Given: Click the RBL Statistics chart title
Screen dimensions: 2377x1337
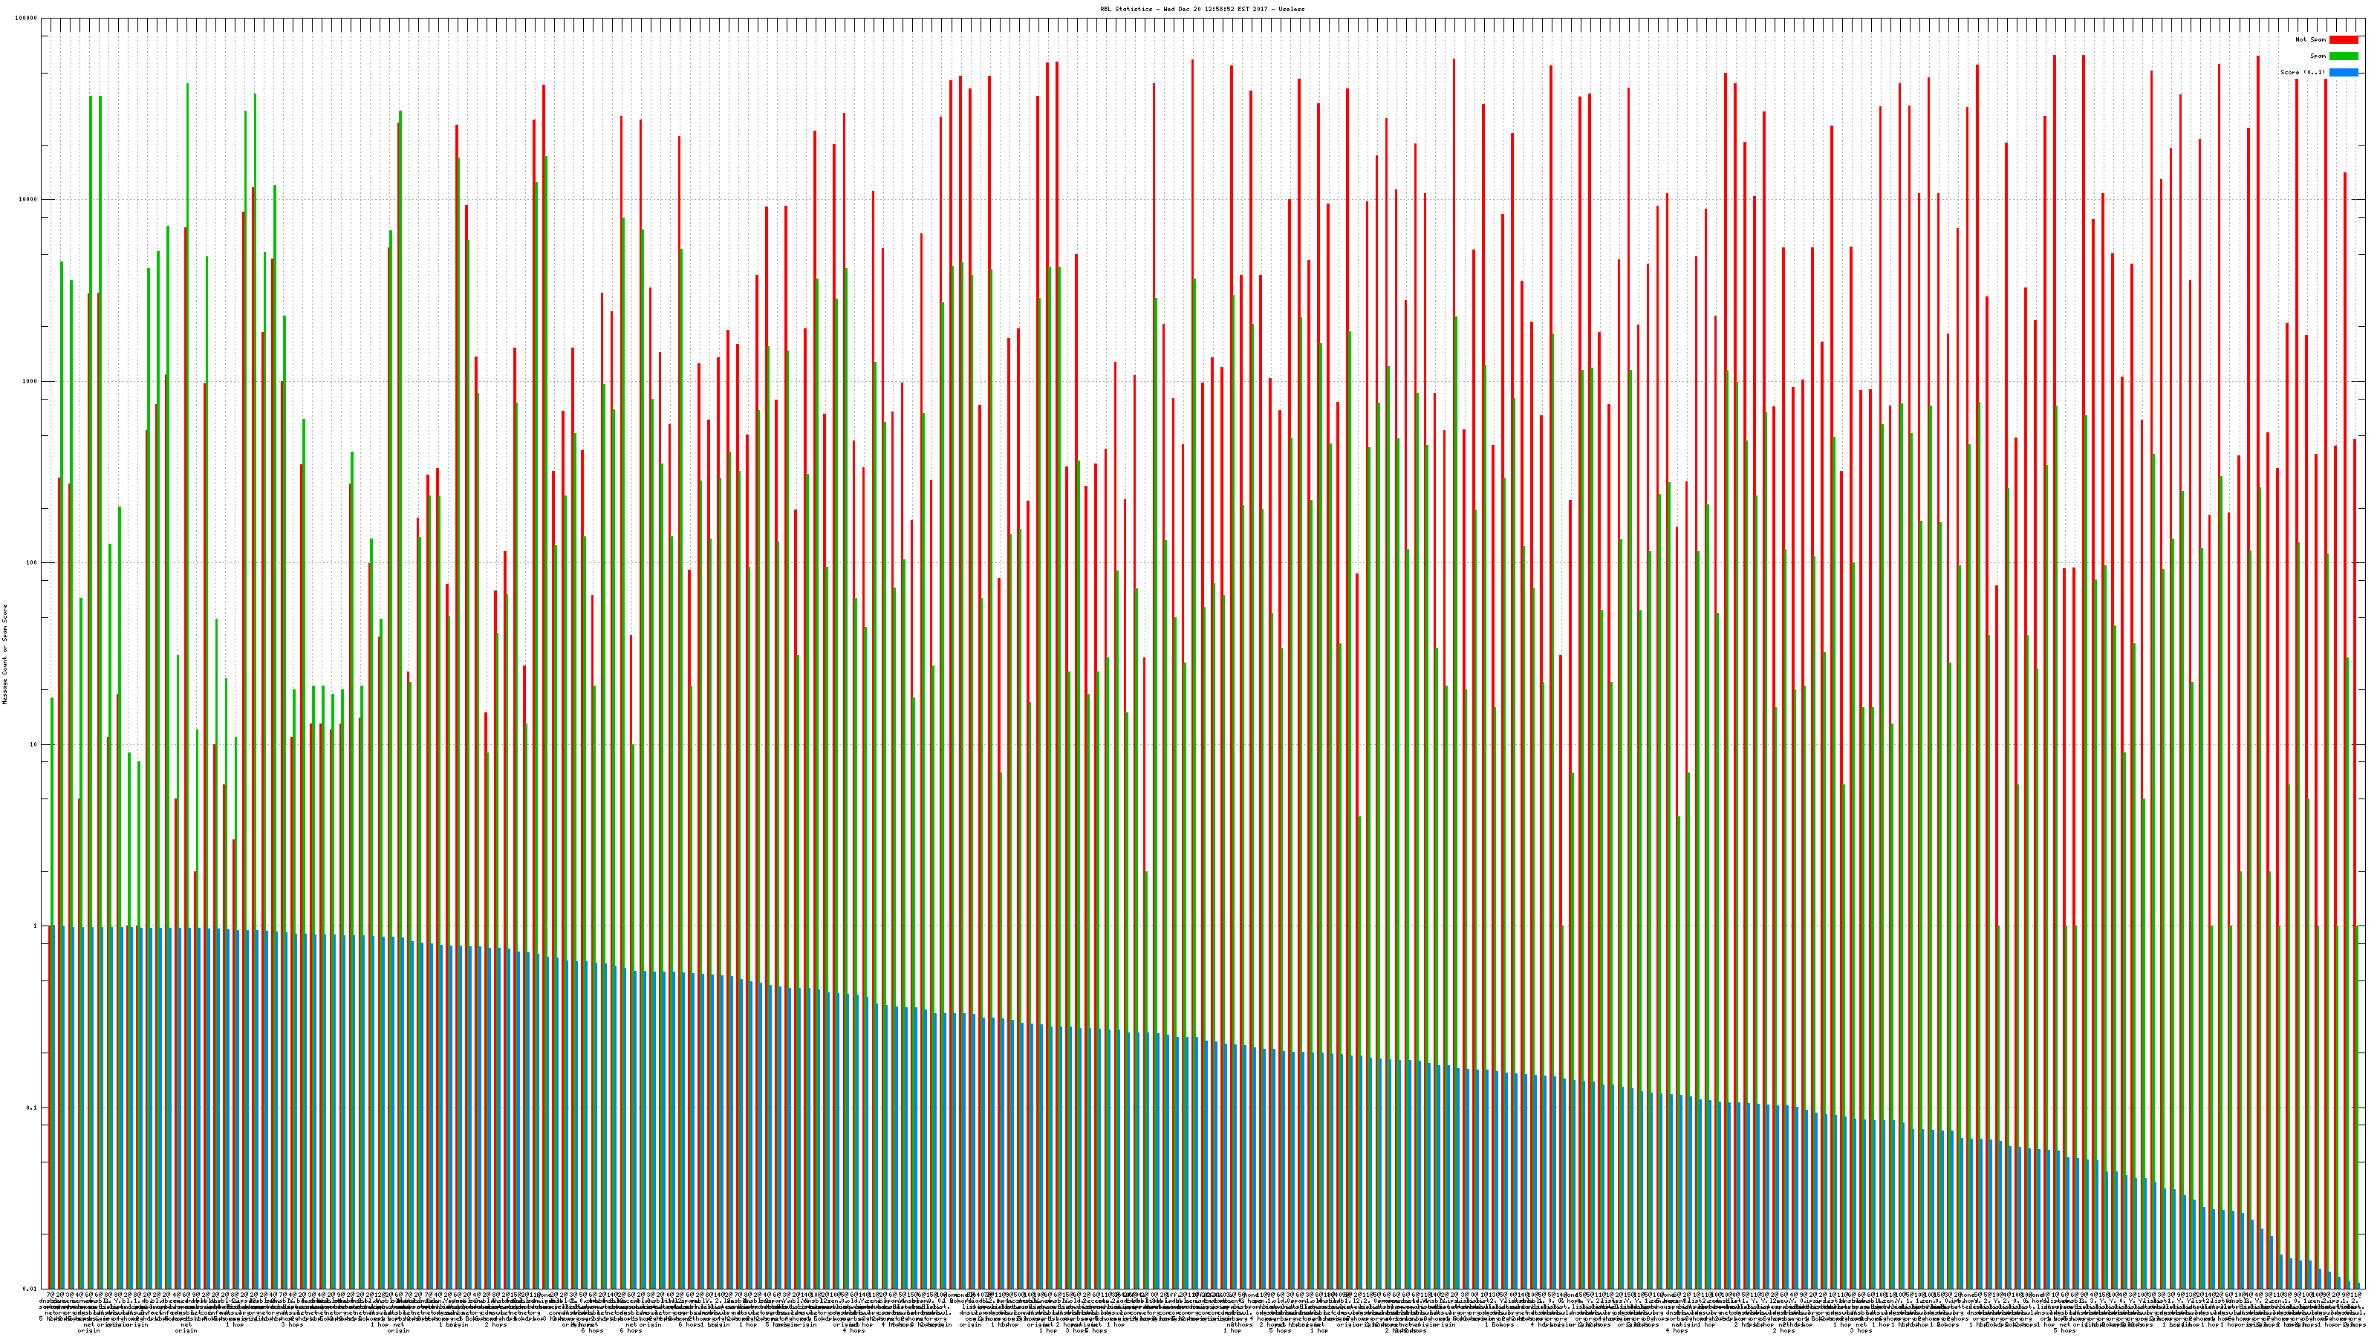Looking at the screenshot, I should pyautogui.click(x=1127, y=9).
